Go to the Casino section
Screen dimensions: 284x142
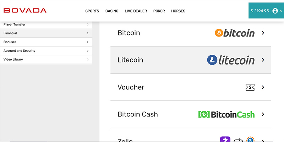[112, 11]
